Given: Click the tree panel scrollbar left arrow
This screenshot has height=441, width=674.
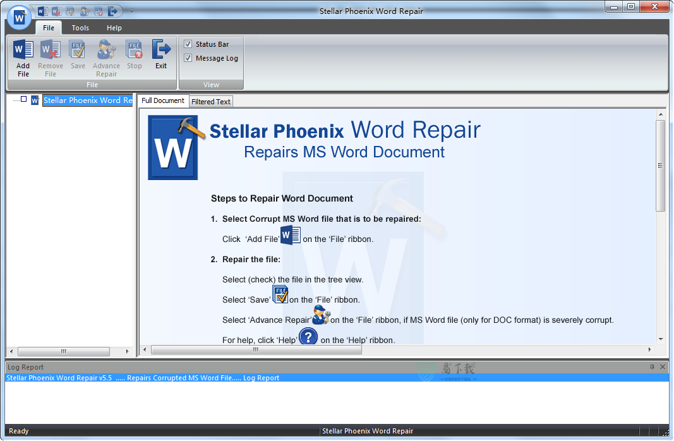Looking at the screenshot, I should pos(11,351).
